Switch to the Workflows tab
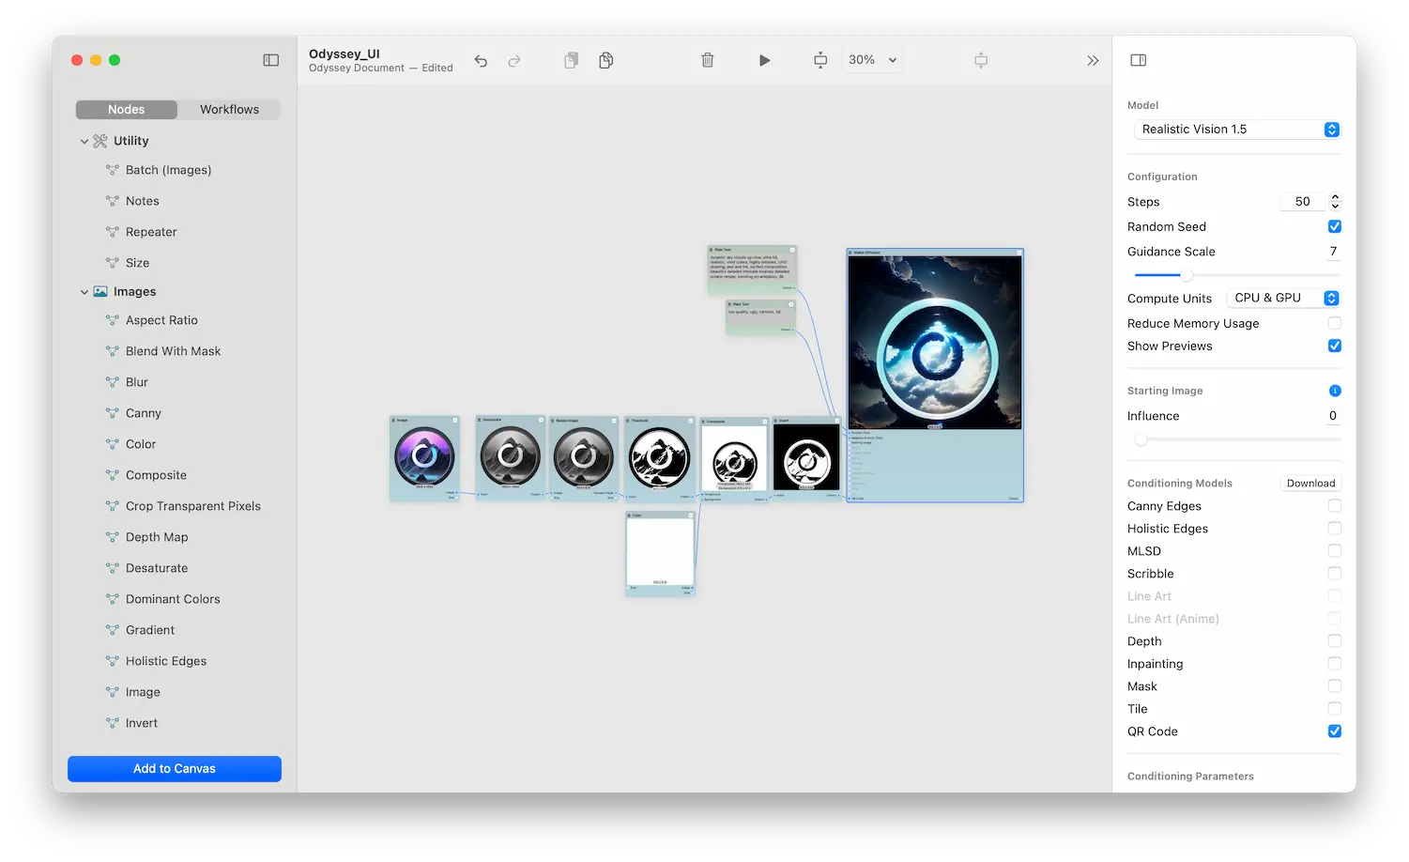The height and width of the screenshot is (862, 1409). (229, 109)
